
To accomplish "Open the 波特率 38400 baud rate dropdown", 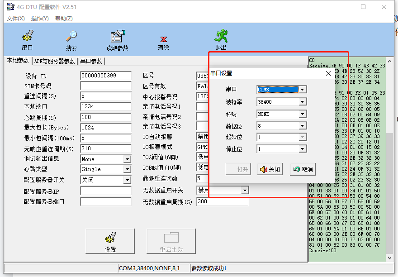I will [x=302, y=102].
